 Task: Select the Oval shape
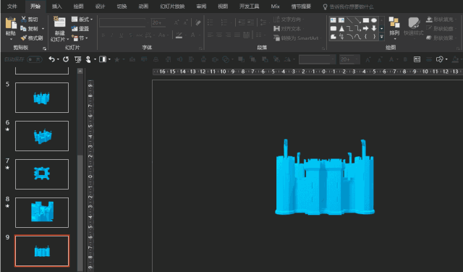(x=374, y=20)
